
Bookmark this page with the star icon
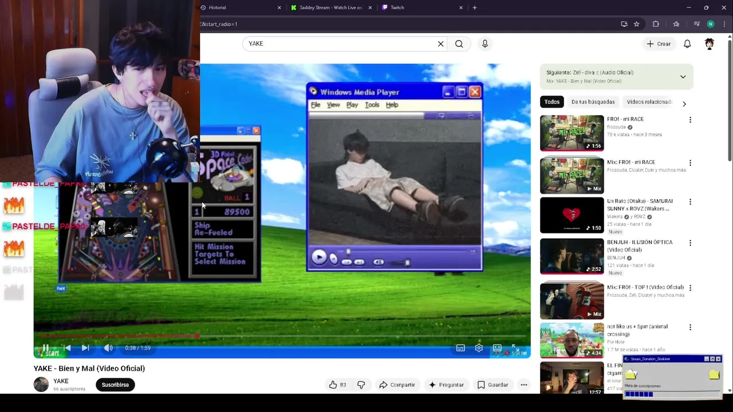click(x=636, y=24)
